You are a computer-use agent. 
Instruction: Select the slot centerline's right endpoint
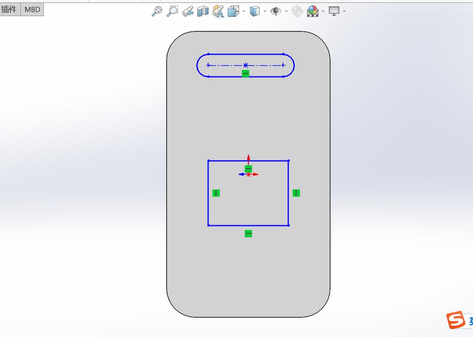283,65
